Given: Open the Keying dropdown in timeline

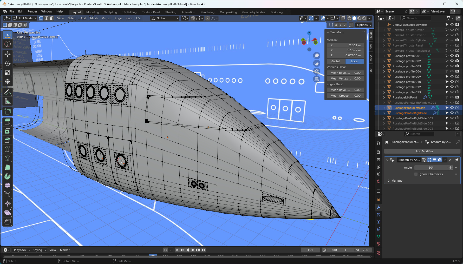Looking at the screenshot, I should tap(39, 250).
